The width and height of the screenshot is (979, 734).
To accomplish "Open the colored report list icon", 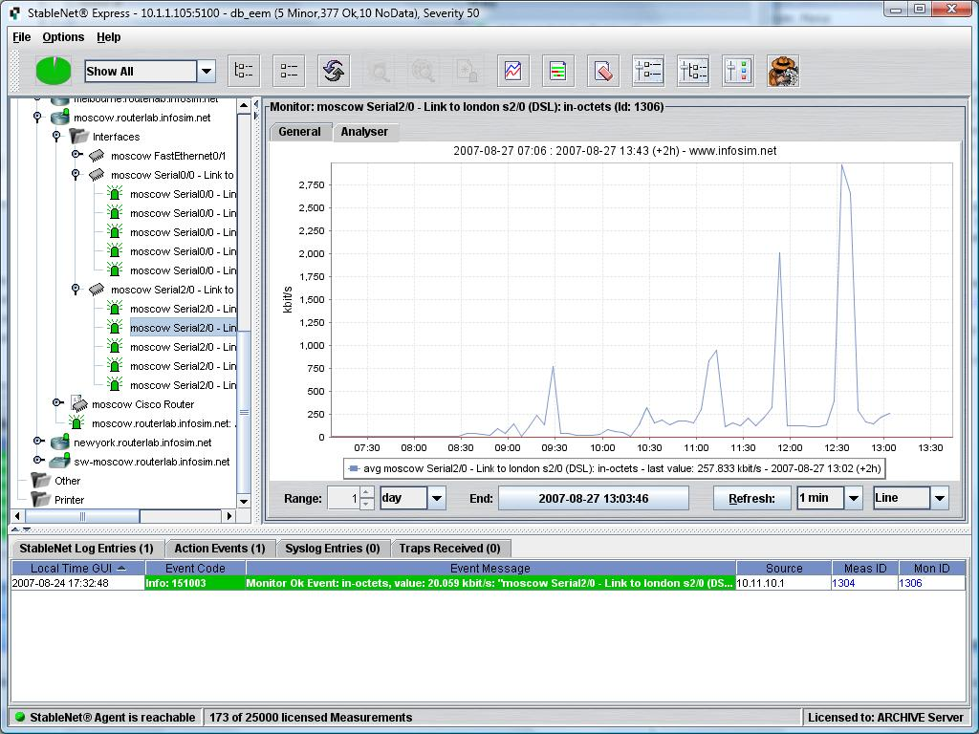I will pyautogui.click(x=558, y=71).
